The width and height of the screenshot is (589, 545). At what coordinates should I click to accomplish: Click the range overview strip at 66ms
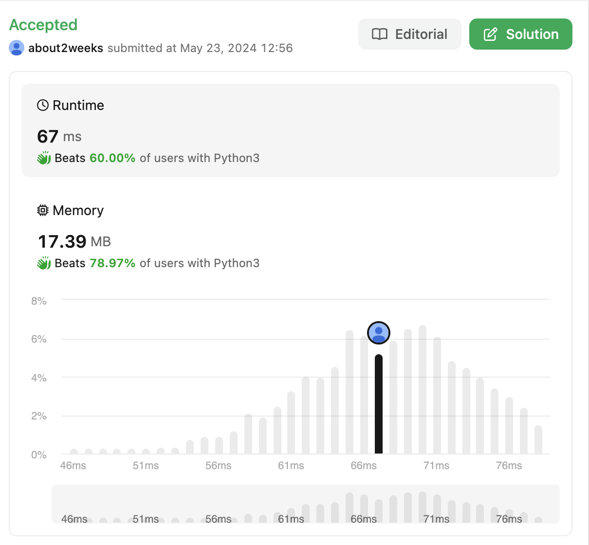pos(364,506)
